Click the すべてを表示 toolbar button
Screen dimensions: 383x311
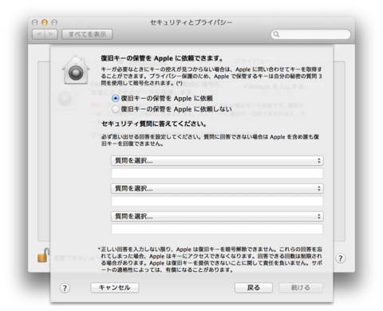(x=87, y=34)
